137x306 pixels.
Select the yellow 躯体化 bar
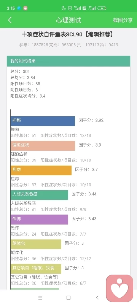[x=36, y=244]
